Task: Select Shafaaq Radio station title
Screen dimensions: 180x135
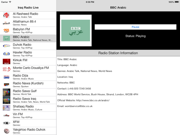Action: tap(23, 106)
